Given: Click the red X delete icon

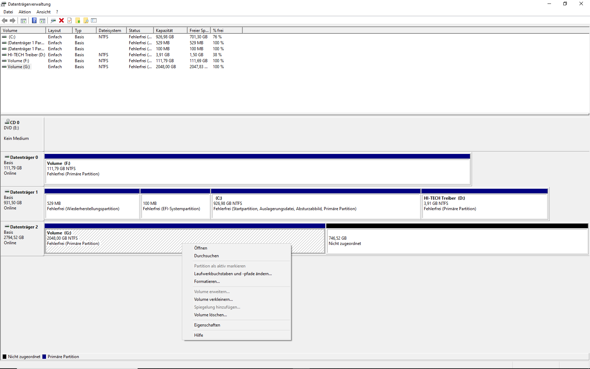Looking at the screenshot, I should [61, 20].
